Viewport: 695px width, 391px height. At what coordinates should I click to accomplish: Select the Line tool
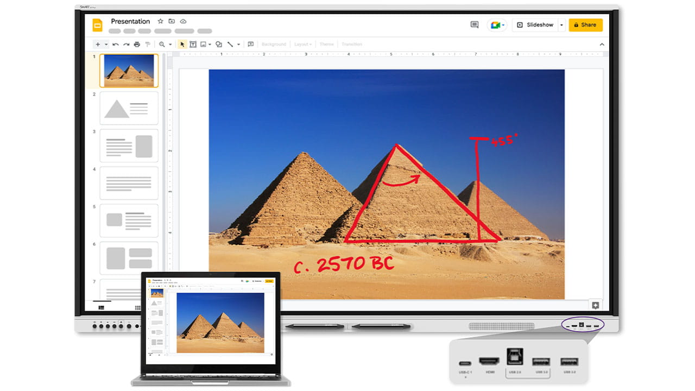[230, 44]
